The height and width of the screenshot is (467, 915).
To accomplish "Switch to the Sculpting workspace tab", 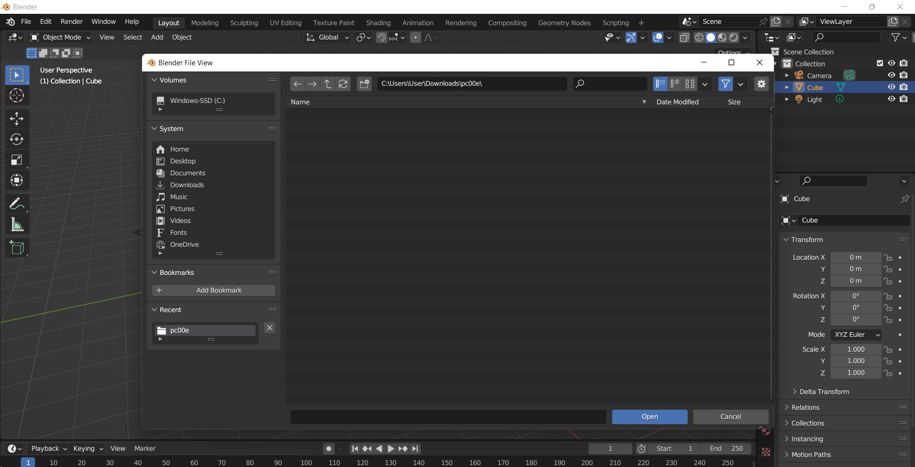I will 244,23.
